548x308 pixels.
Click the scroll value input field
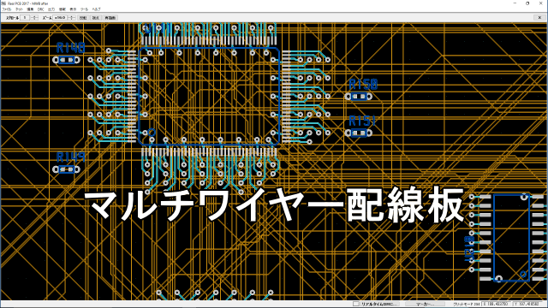point(25,17)
